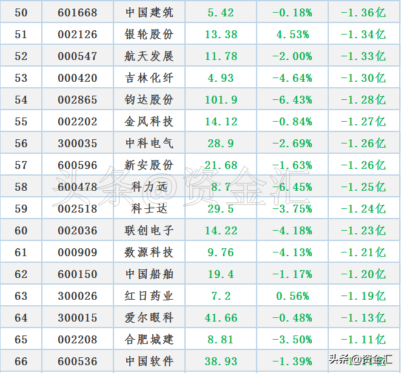Select stock code 300026
This screenshot has width=401, height=373.
point(78,296)
